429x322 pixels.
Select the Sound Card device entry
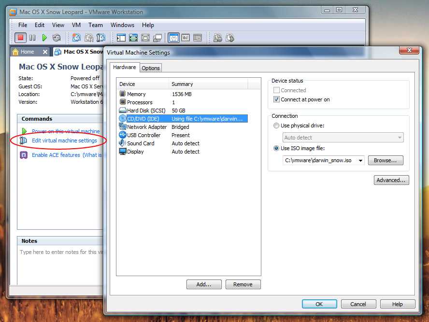pos(140,143)
